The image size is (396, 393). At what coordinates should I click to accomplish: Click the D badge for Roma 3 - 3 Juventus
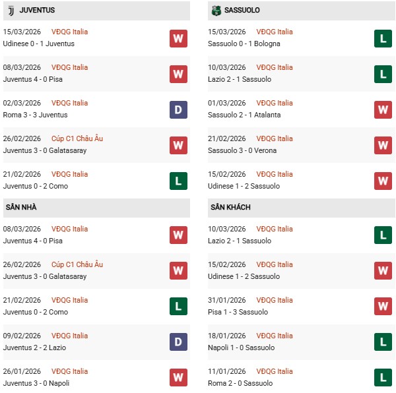(x=178, y=109)
